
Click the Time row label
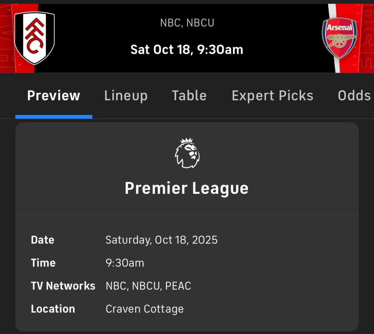43,263
